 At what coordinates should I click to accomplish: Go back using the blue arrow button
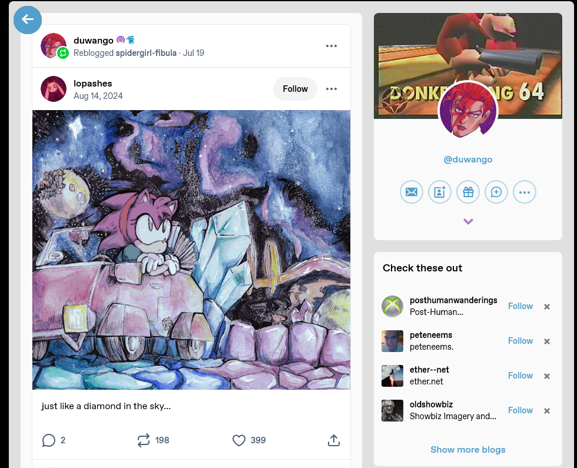click(28, 20)
